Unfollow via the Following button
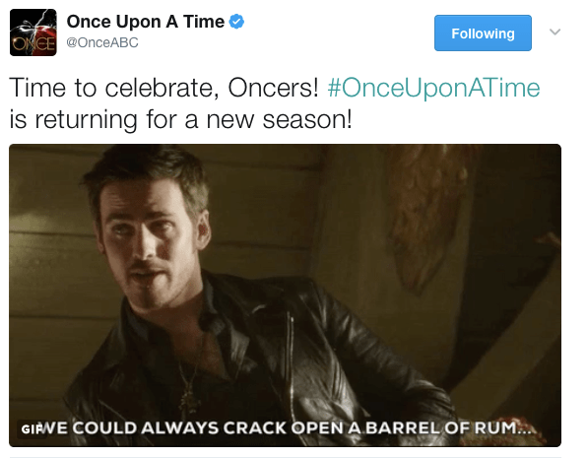The height and width of the screenshot is (458, 587). (483, 33)
